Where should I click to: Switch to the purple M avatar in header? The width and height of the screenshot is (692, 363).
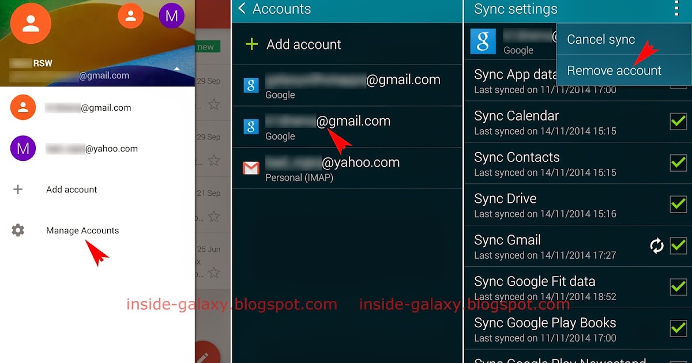point(171,16)
